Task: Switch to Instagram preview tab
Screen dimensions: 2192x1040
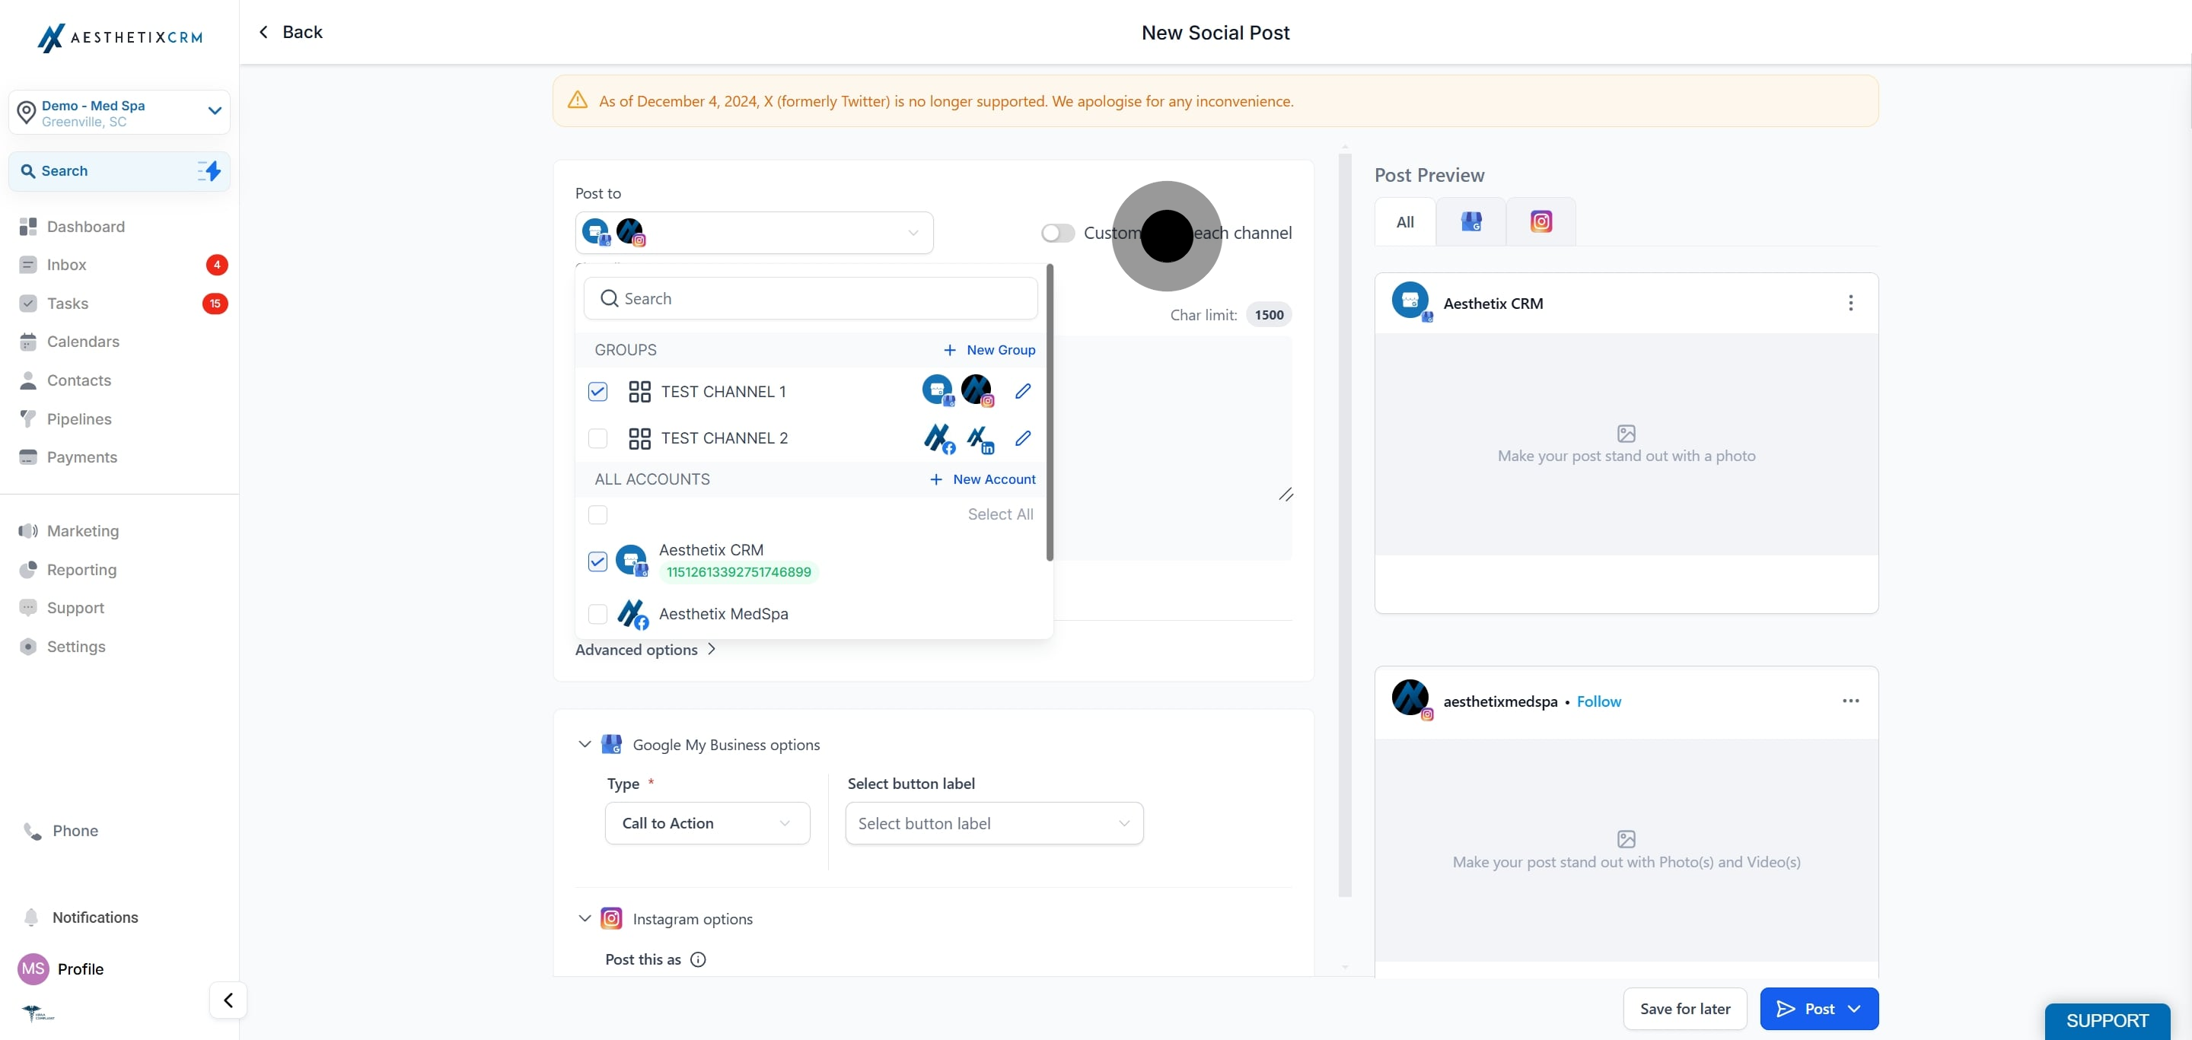Action: click(x=1540, y=222)
